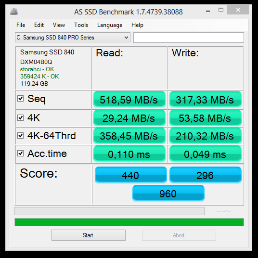This screenshot has height=258, width=258.
Task: Click the read score 440
Action: [131, 175]
